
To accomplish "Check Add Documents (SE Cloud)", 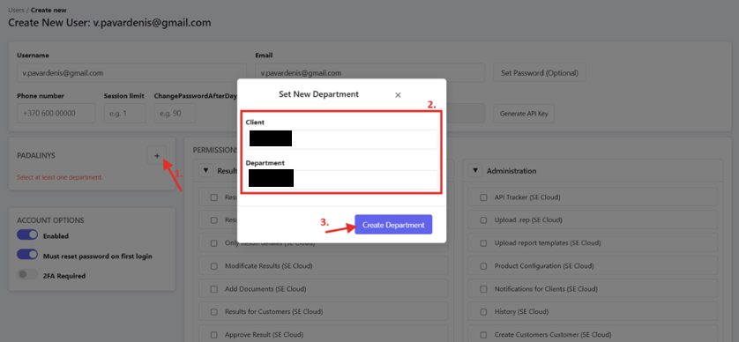I will pyautogui.click(x=214, y=289).
